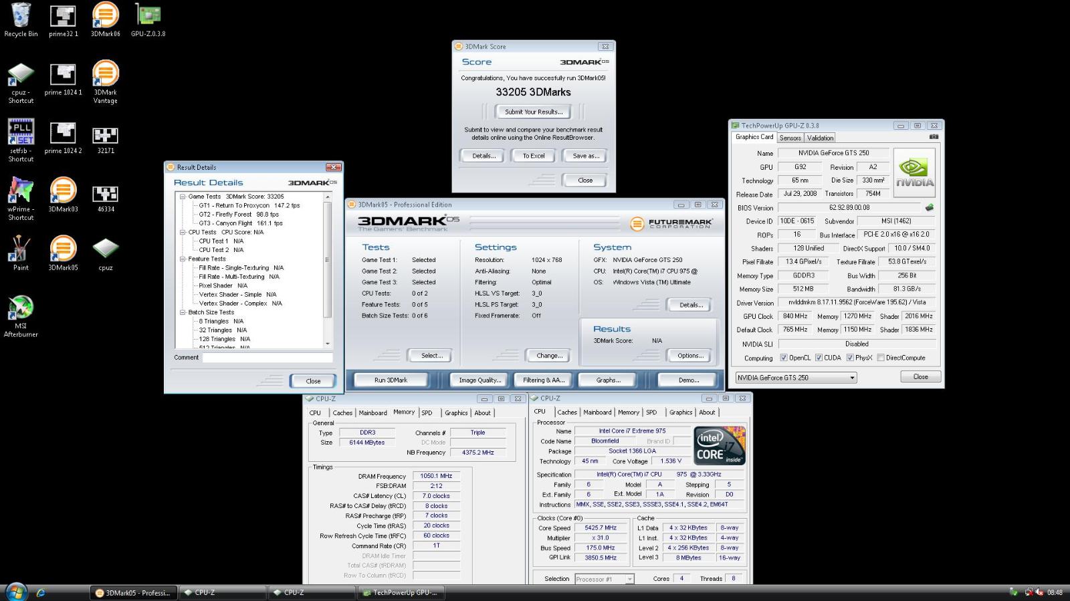The width and height of the screenshot is (1070, 601).
Task: Open Filtering & AA... settings
Action: 544,380
